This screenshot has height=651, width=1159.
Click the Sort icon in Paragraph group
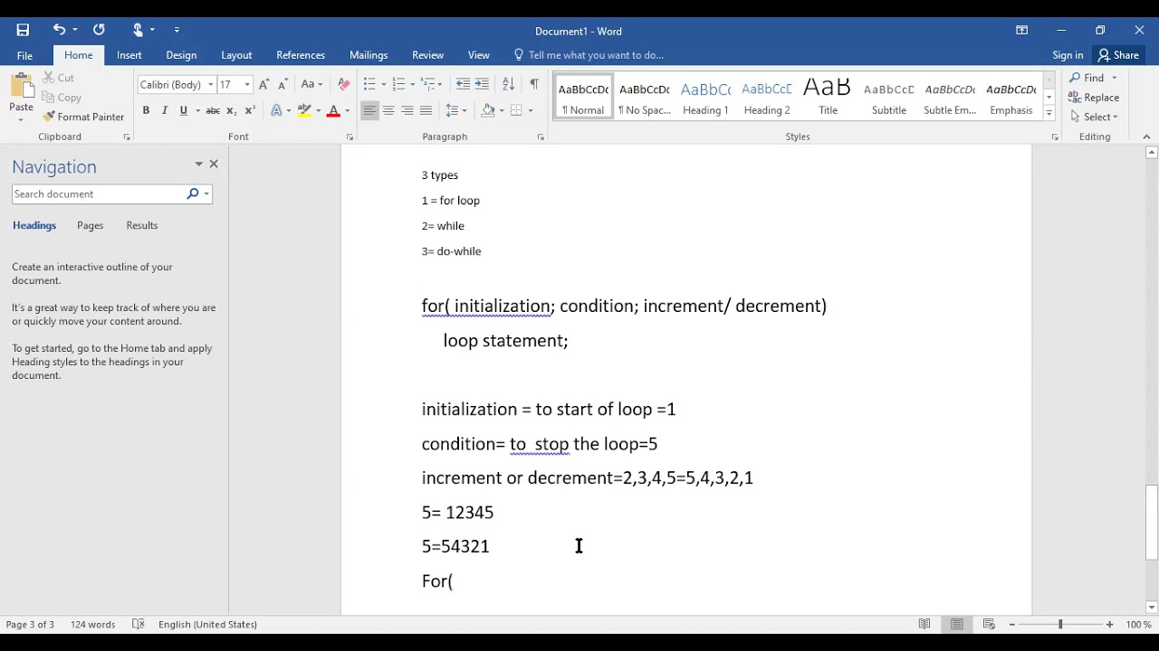(x=508, y=84)
